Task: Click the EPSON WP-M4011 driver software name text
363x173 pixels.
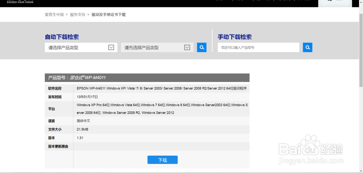Action: click(162, 88)
